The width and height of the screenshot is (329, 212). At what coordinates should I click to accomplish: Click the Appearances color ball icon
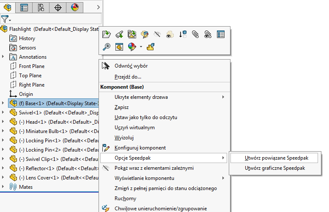(132, 47)
